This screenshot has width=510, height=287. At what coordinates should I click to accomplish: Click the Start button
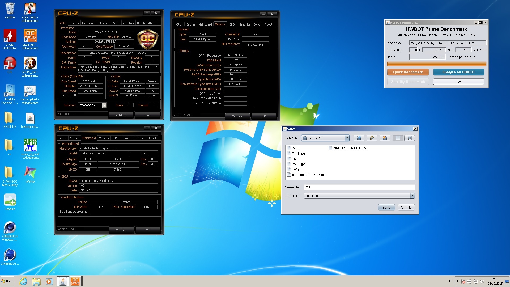(7, 281)
